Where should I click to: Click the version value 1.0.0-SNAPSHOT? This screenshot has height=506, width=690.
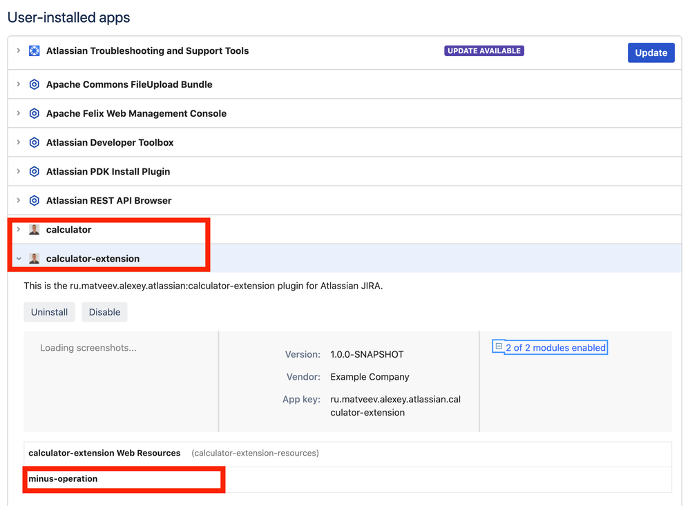(367, 355)
